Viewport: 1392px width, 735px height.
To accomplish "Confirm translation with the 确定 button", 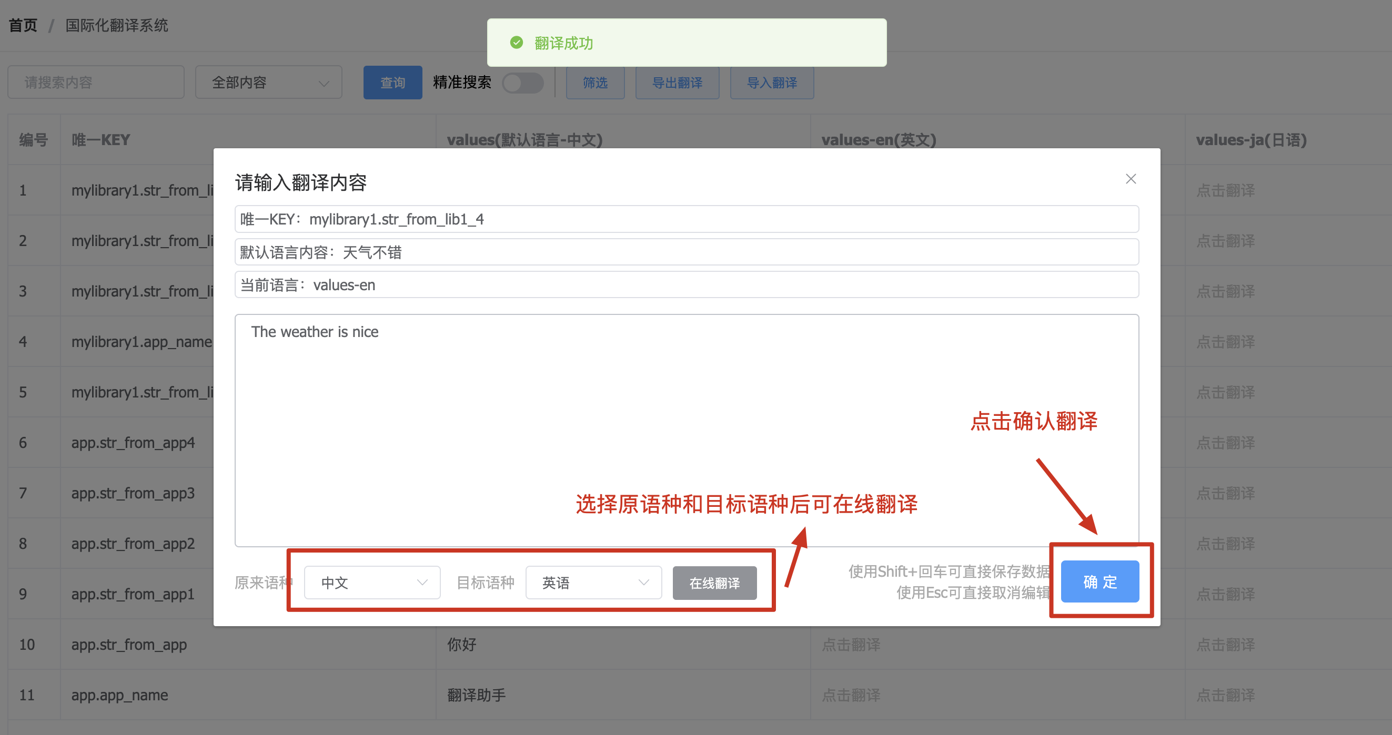I will tap(1099, 581).
